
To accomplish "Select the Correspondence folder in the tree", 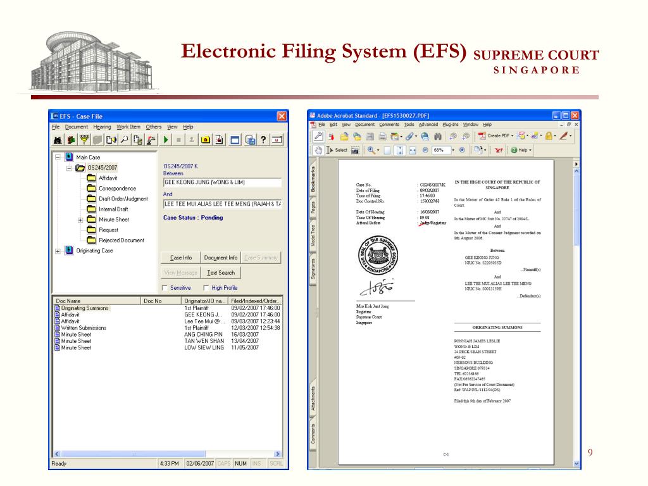I will click(117, 189).
